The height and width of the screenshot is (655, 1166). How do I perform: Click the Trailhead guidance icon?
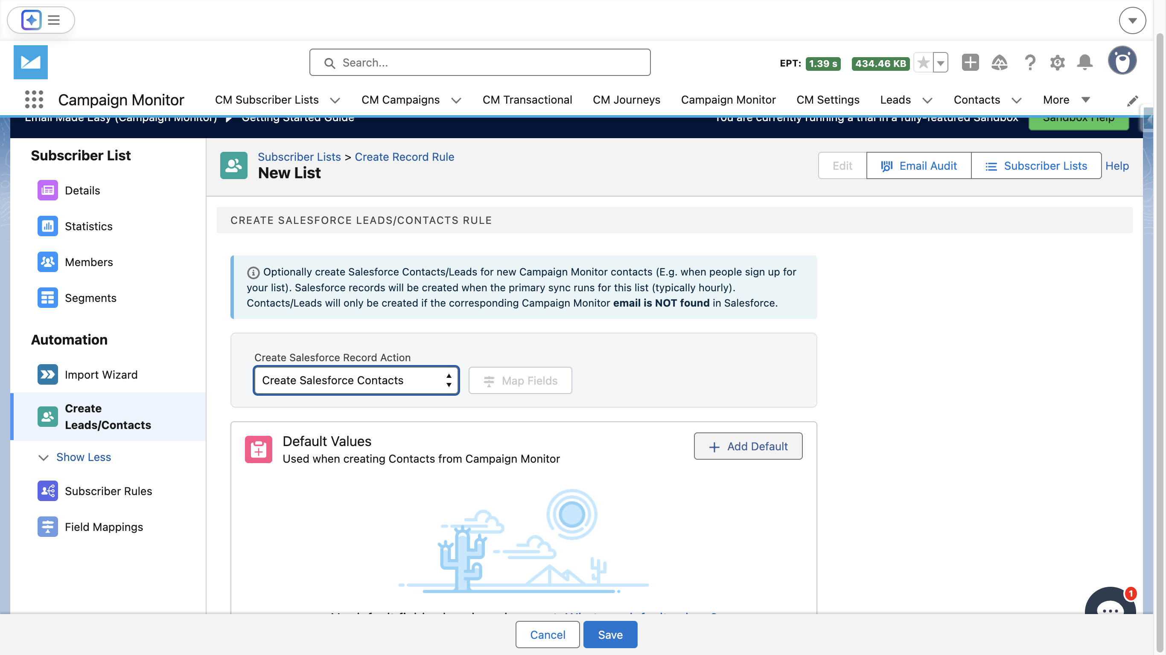(x=1000, y=62)
